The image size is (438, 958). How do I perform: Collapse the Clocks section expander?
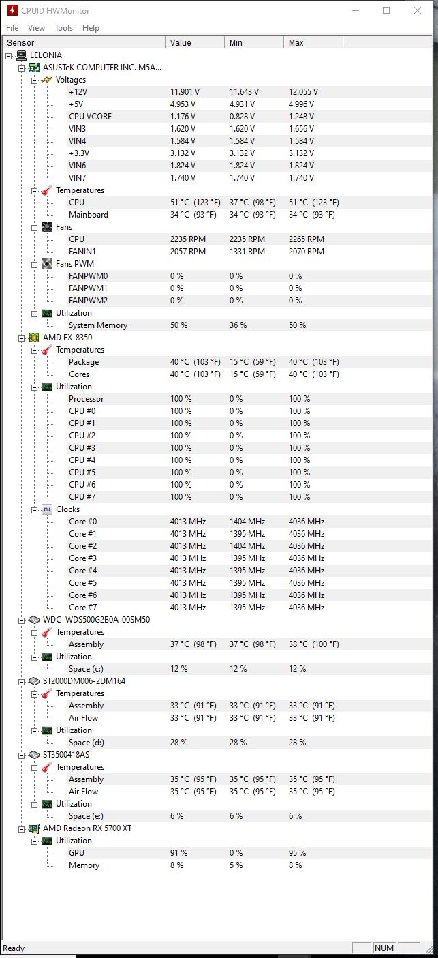pyautogui.click(x=34, y=509)
